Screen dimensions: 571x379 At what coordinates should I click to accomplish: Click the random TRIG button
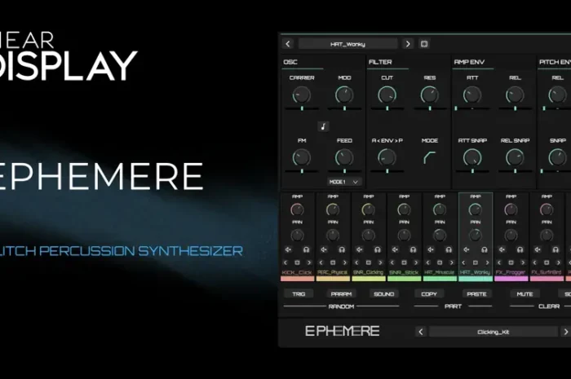[299, 293]
